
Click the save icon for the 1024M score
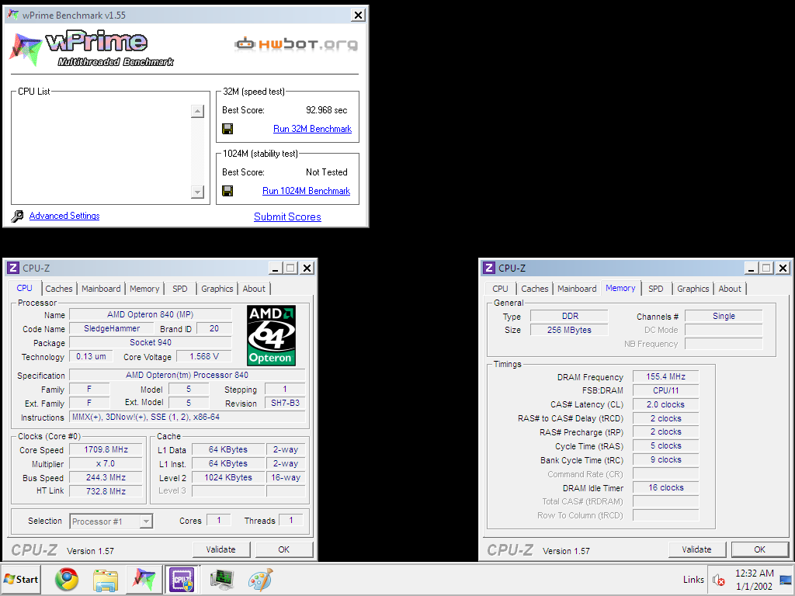(x=227, y=191)
